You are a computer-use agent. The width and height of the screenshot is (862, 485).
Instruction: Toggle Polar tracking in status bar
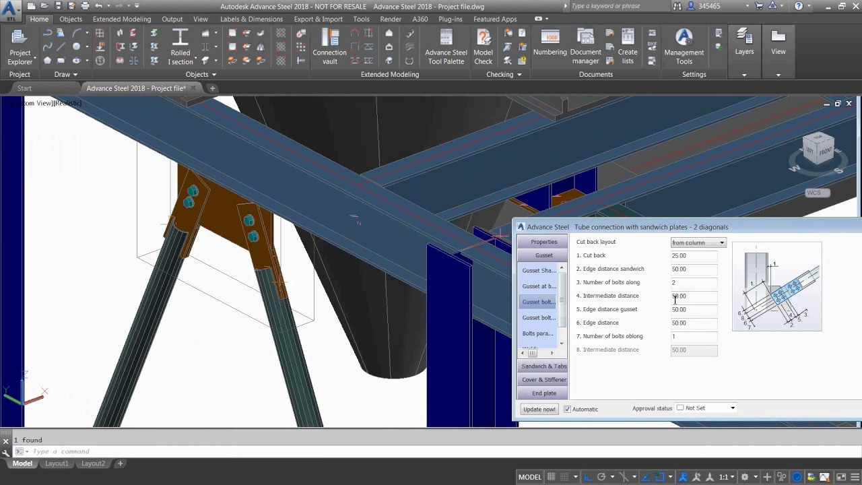(601, 477)
